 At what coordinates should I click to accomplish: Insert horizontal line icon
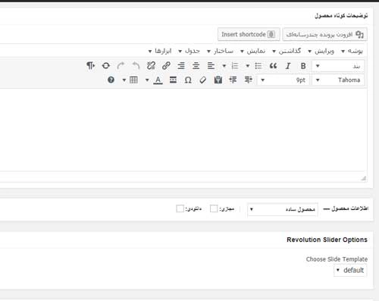173,80
